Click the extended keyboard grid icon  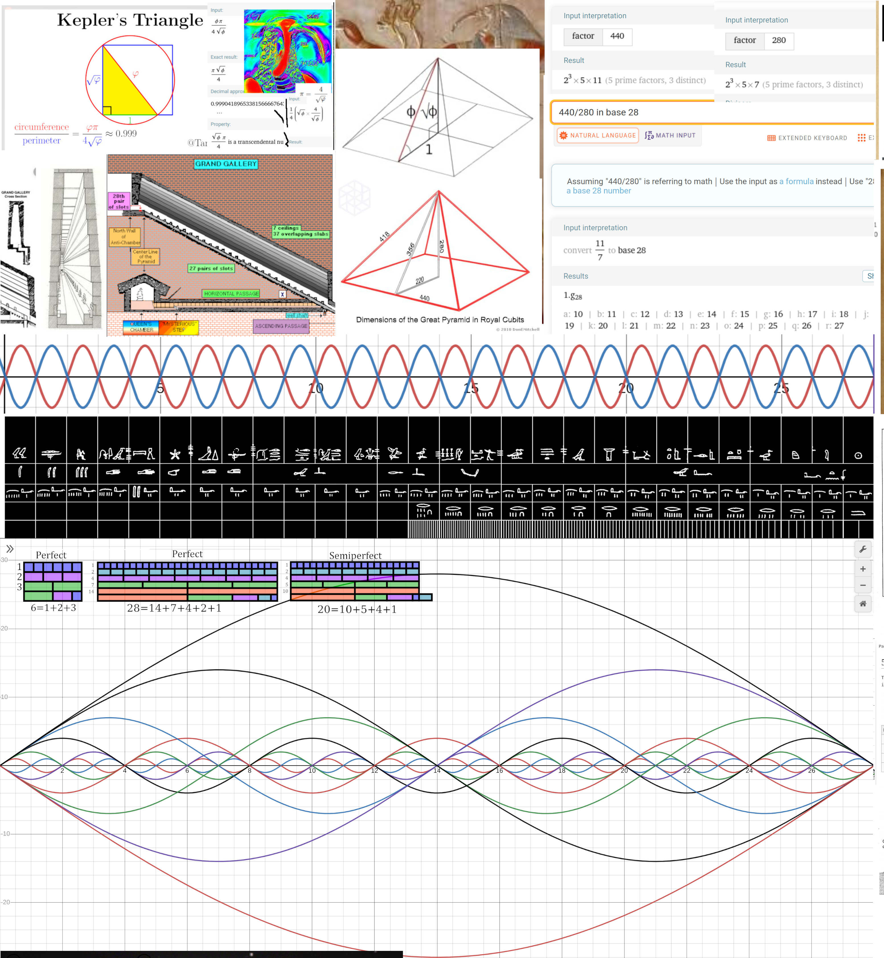click(x=771, y=138)
